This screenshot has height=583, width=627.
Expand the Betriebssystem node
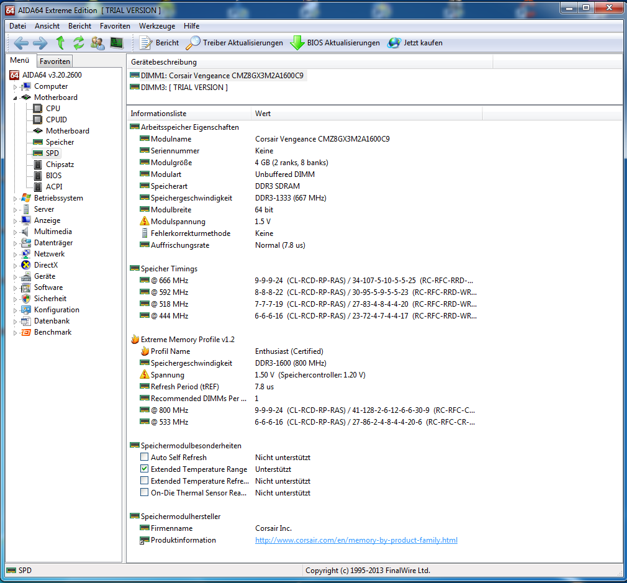tap(15, 199)
